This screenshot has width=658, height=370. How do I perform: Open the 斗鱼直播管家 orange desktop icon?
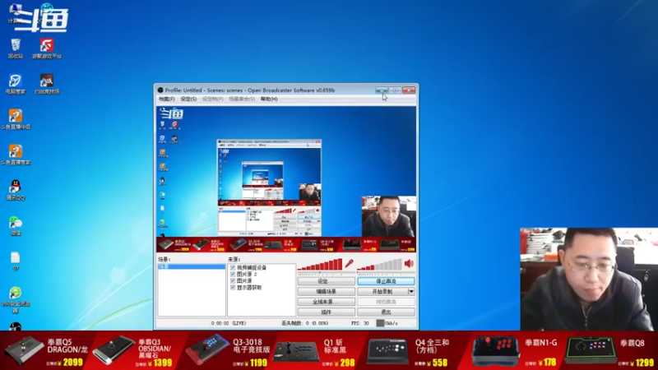[x=16, y=155]
